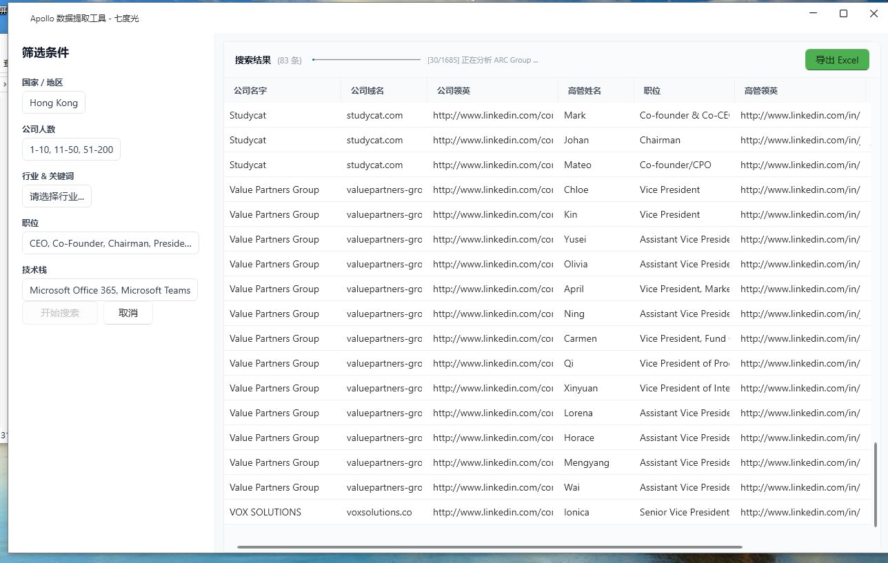
Task: Click the 'Chairman' position cell
Action: 685,140
